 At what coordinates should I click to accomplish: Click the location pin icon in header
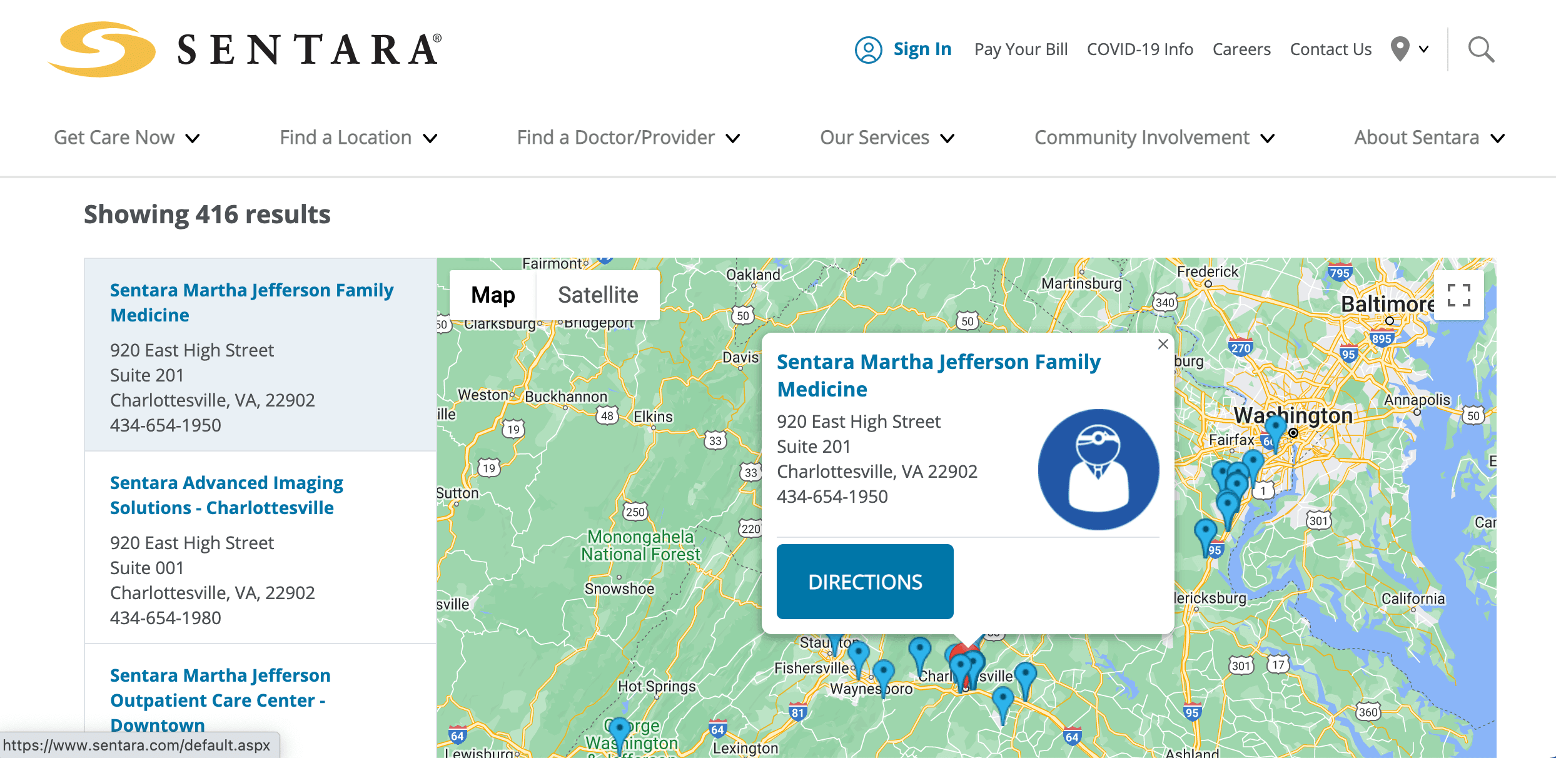pos(1400,49)
